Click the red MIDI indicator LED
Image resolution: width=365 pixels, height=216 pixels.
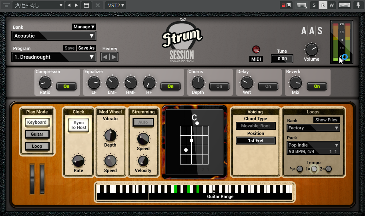click(x=256, y=49)
